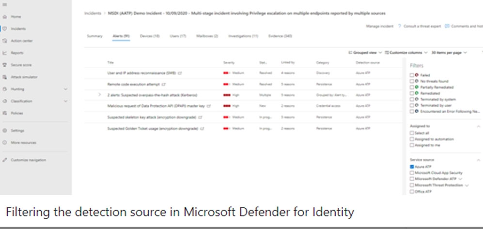Click the Customize navigation pencil icon
The height and width of the screenshot is (229, 483).
(x=5, y=160)
